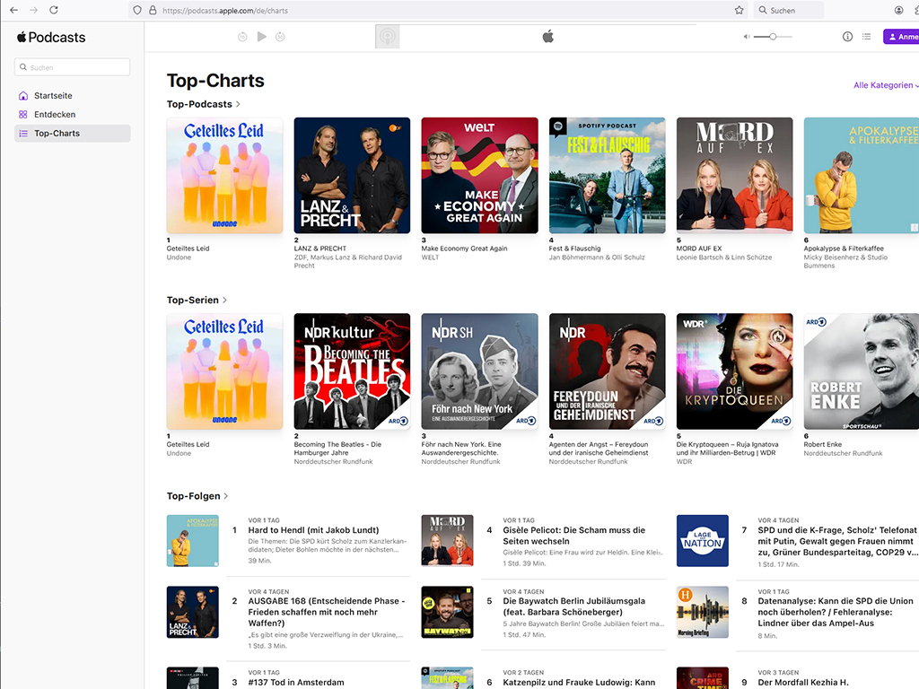Adjust the volume slider

[x=773, y=37]
